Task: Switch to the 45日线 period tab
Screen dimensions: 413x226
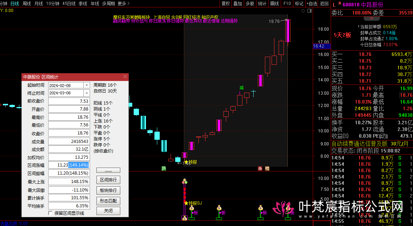Action: (69, 4)
